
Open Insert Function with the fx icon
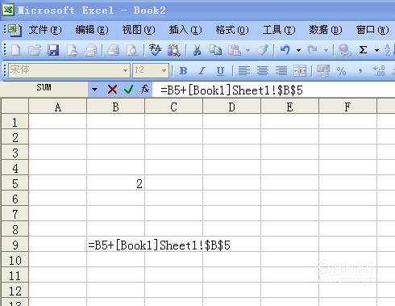[145, 89]
